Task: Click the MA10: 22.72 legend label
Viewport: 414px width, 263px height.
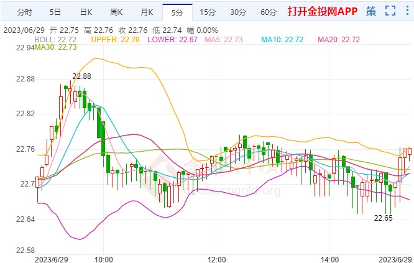Action: pos(282,40)
